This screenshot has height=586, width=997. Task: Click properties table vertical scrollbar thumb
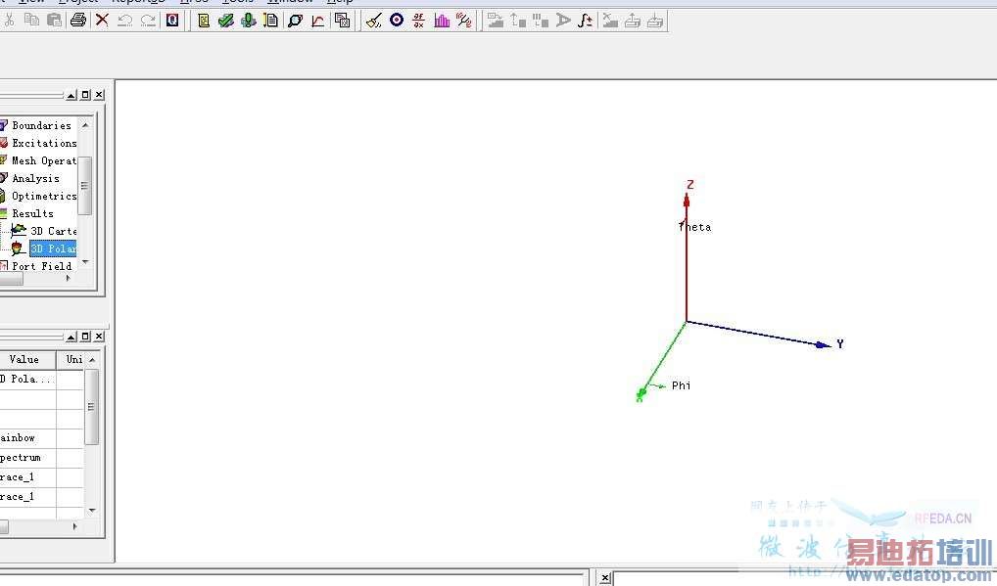coord(92,406)
